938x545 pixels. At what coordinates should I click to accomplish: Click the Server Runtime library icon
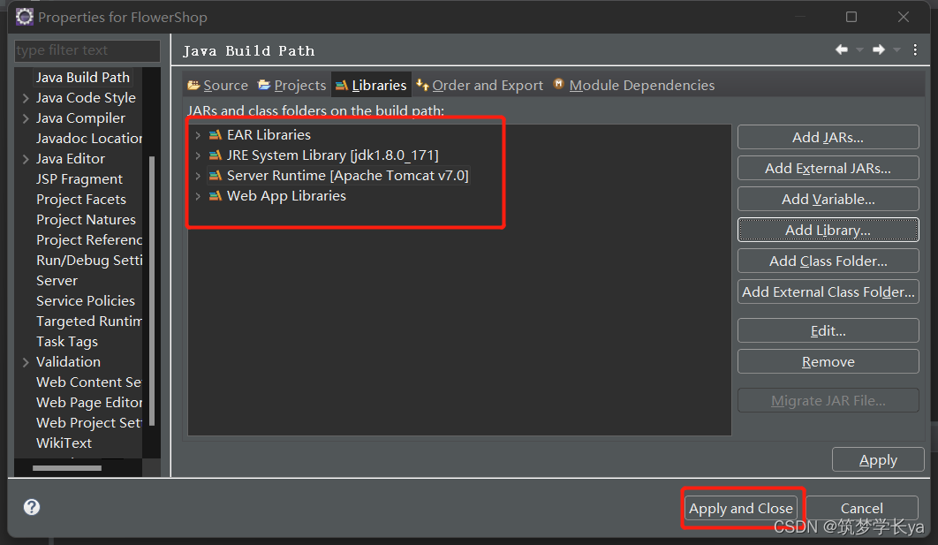pos(216,176)
